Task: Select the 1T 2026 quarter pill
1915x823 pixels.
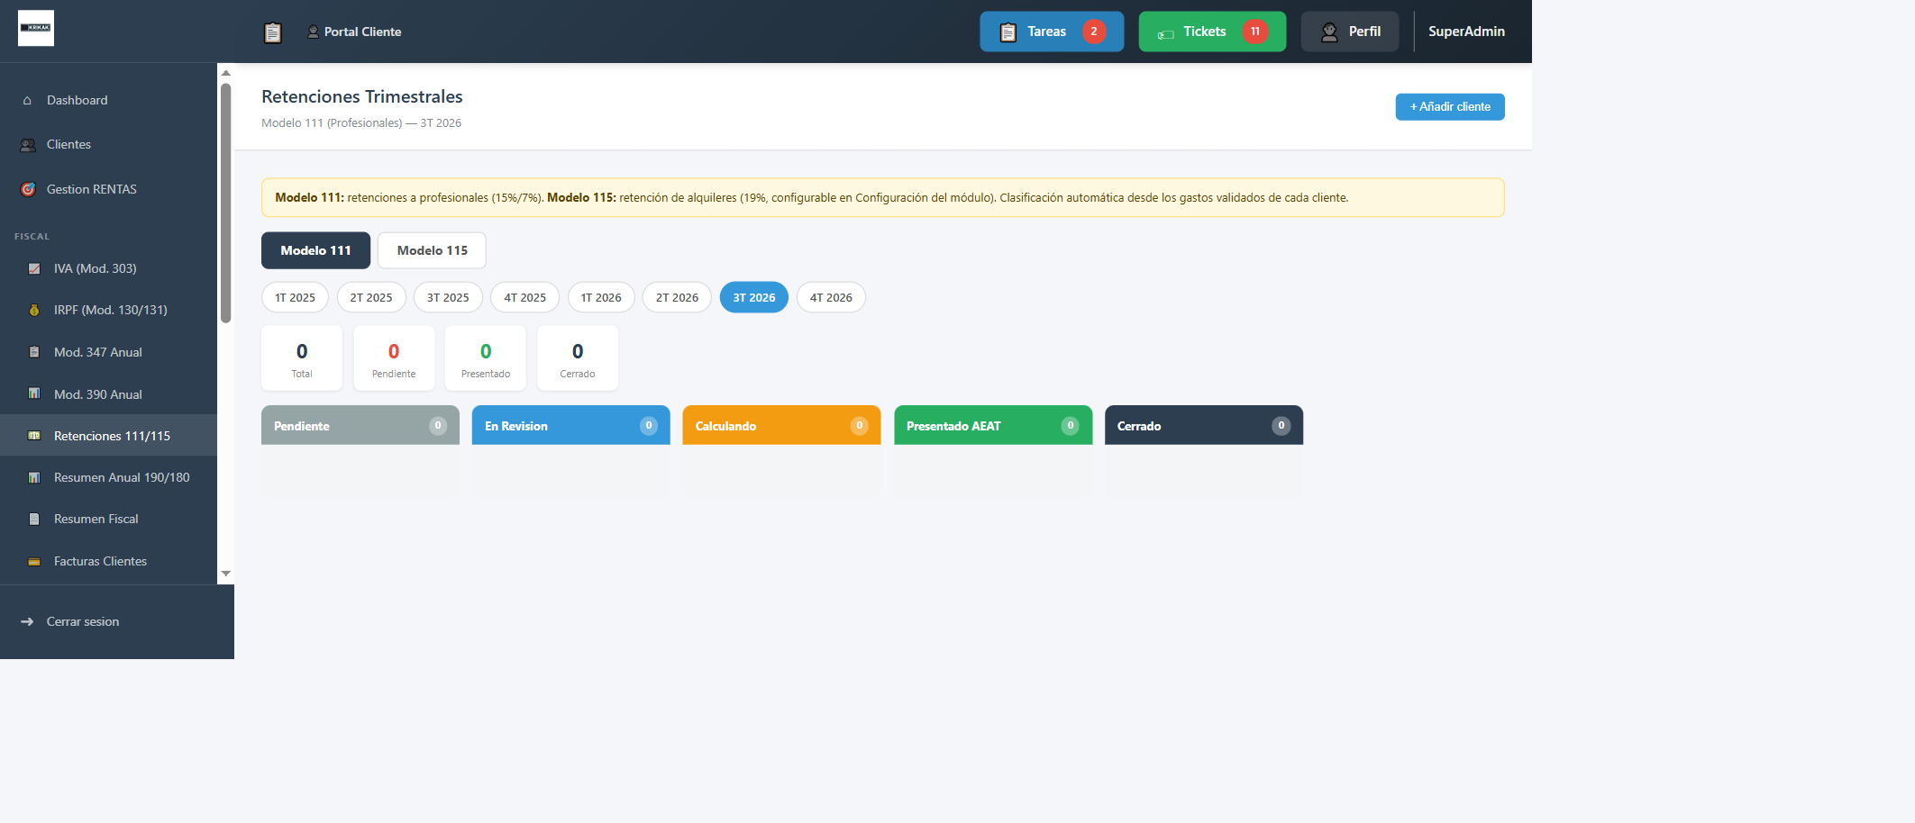Action: [x=601, y=297]
